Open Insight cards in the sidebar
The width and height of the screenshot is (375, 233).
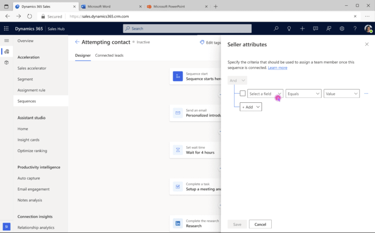[28, 140]
